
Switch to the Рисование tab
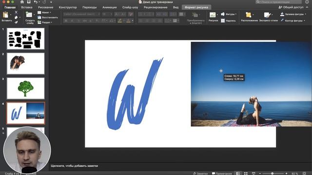tap(45, 7)
